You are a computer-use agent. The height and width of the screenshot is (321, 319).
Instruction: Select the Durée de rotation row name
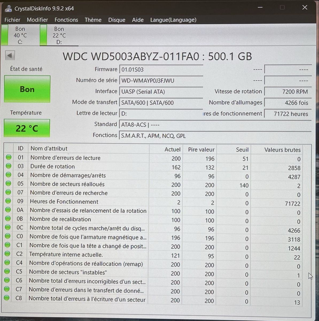pos(52,166)
